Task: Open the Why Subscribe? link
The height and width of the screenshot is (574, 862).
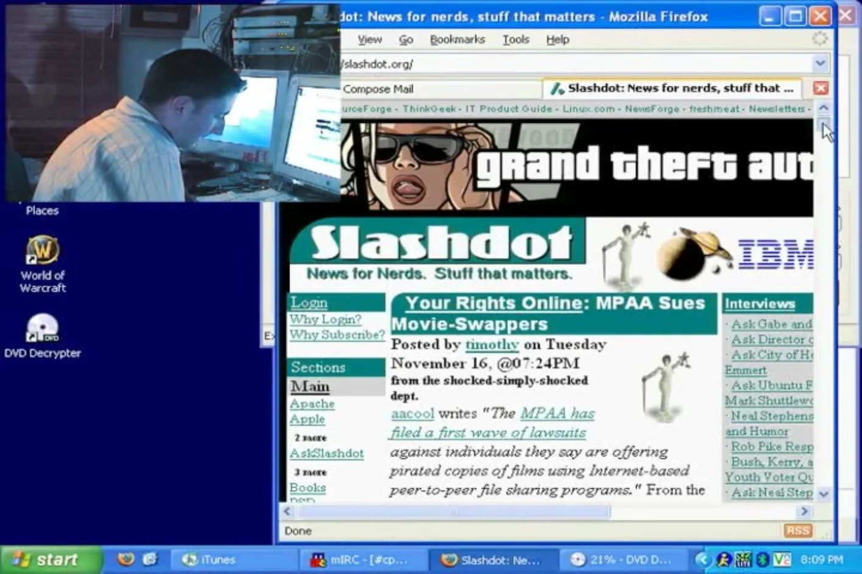Action: point(337,335)
